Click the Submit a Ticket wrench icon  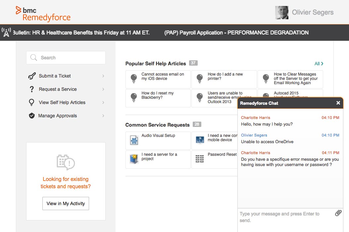coord(32,76)
